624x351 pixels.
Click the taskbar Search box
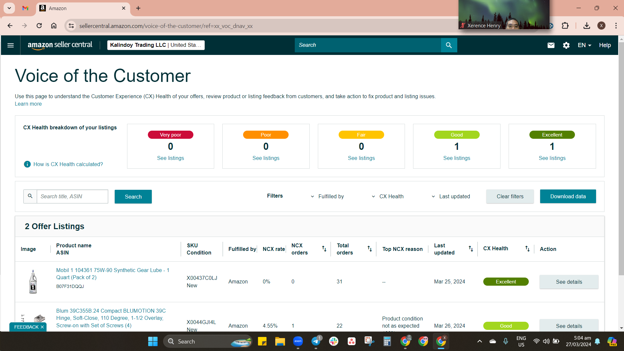pyautogui.click(x=208, y=341)
